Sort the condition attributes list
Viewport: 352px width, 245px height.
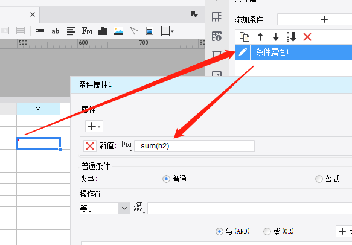coord(292,37)
